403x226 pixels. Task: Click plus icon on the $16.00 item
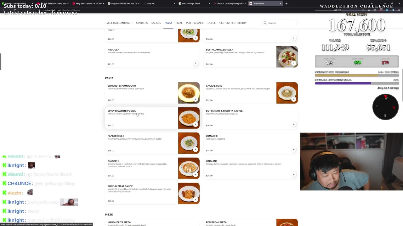pyautogui.click(x=196, y=38)
